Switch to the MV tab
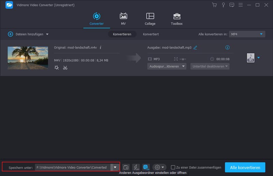Screen dimensions: 273x176 123,19
